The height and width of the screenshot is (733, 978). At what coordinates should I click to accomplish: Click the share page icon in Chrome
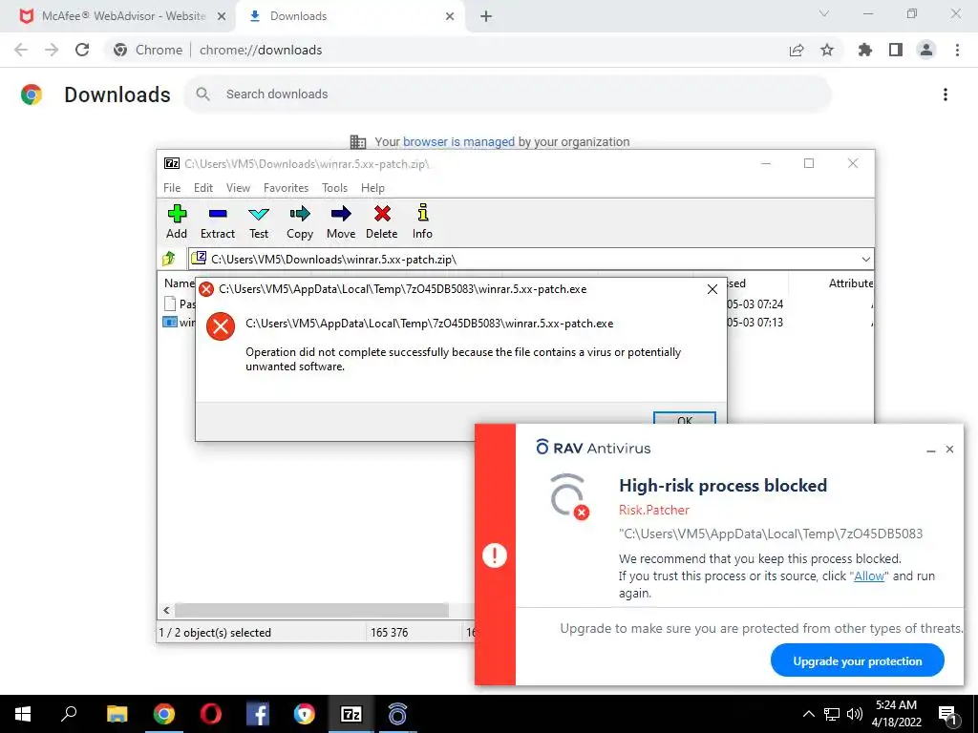(x=797, y=51)
